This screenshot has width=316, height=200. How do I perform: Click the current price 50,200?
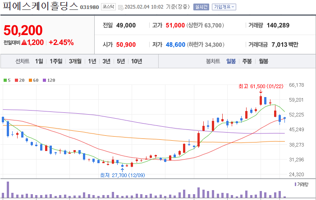pos(23,31)
